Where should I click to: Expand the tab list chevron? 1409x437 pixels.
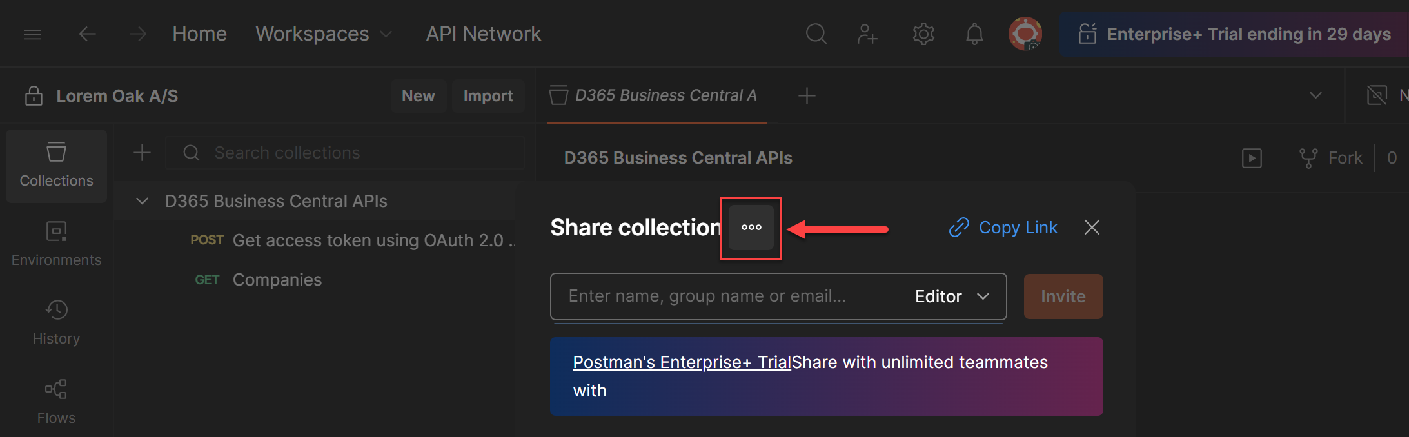pos(1315,96)
